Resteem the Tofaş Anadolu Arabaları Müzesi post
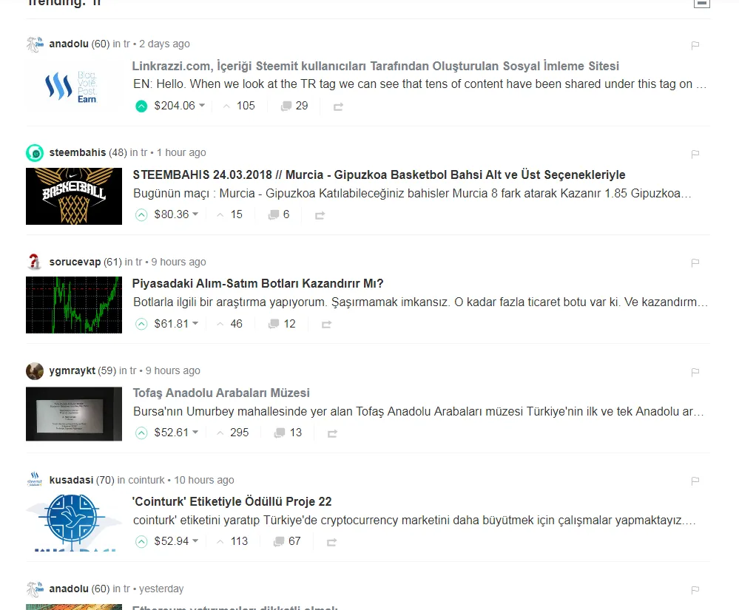Image resolution: width=739 pixels, height=610 pixels. tap(332, 433)
